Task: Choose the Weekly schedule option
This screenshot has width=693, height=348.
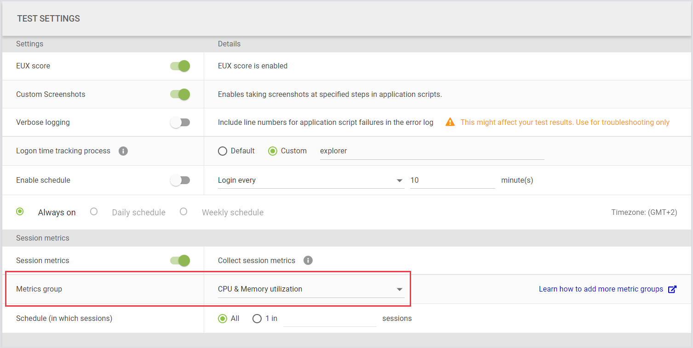Action: click(x=183, y=212)
